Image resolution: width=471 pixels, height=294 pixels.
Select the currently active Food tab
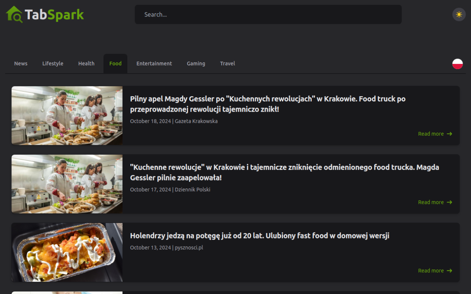click(x=115, y=63)
